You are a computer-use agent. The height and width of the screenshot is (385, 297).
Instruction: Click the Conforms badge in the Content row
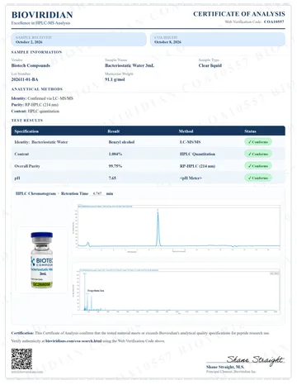click(258, 154)
